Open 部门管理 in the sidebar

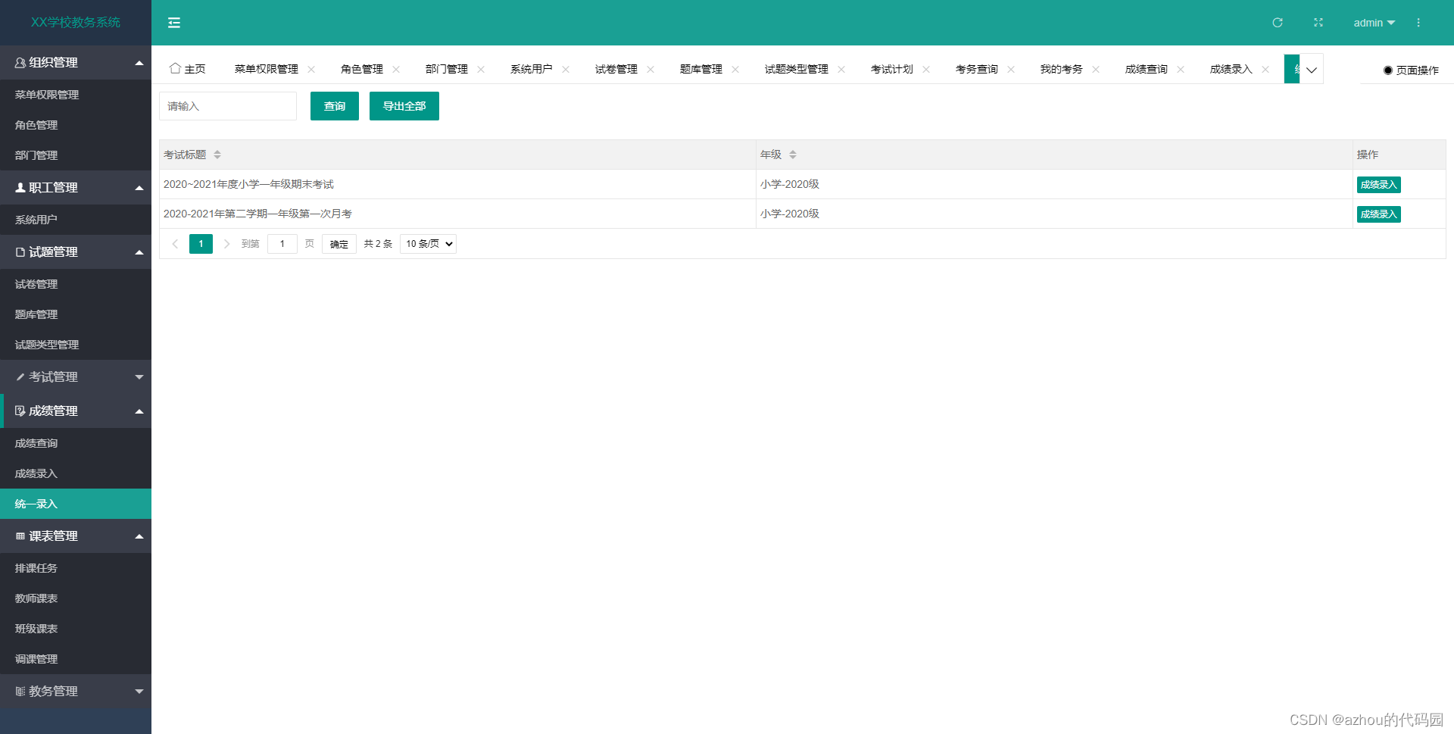(76, 155)
